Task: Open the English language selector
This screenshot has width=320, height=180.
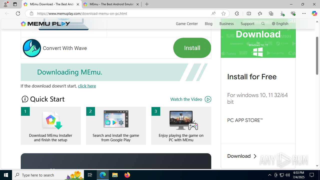Action: [x=280, y=23]
